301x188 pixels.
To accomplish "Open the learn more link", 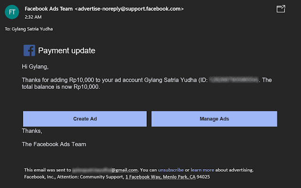I will pyautogui.click(x=202, y=170).
